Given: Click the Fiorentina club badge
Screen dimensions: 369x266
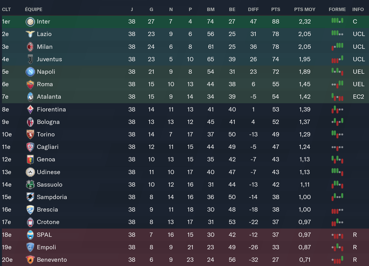Looking at the screenshot, I should click(30, 109).
